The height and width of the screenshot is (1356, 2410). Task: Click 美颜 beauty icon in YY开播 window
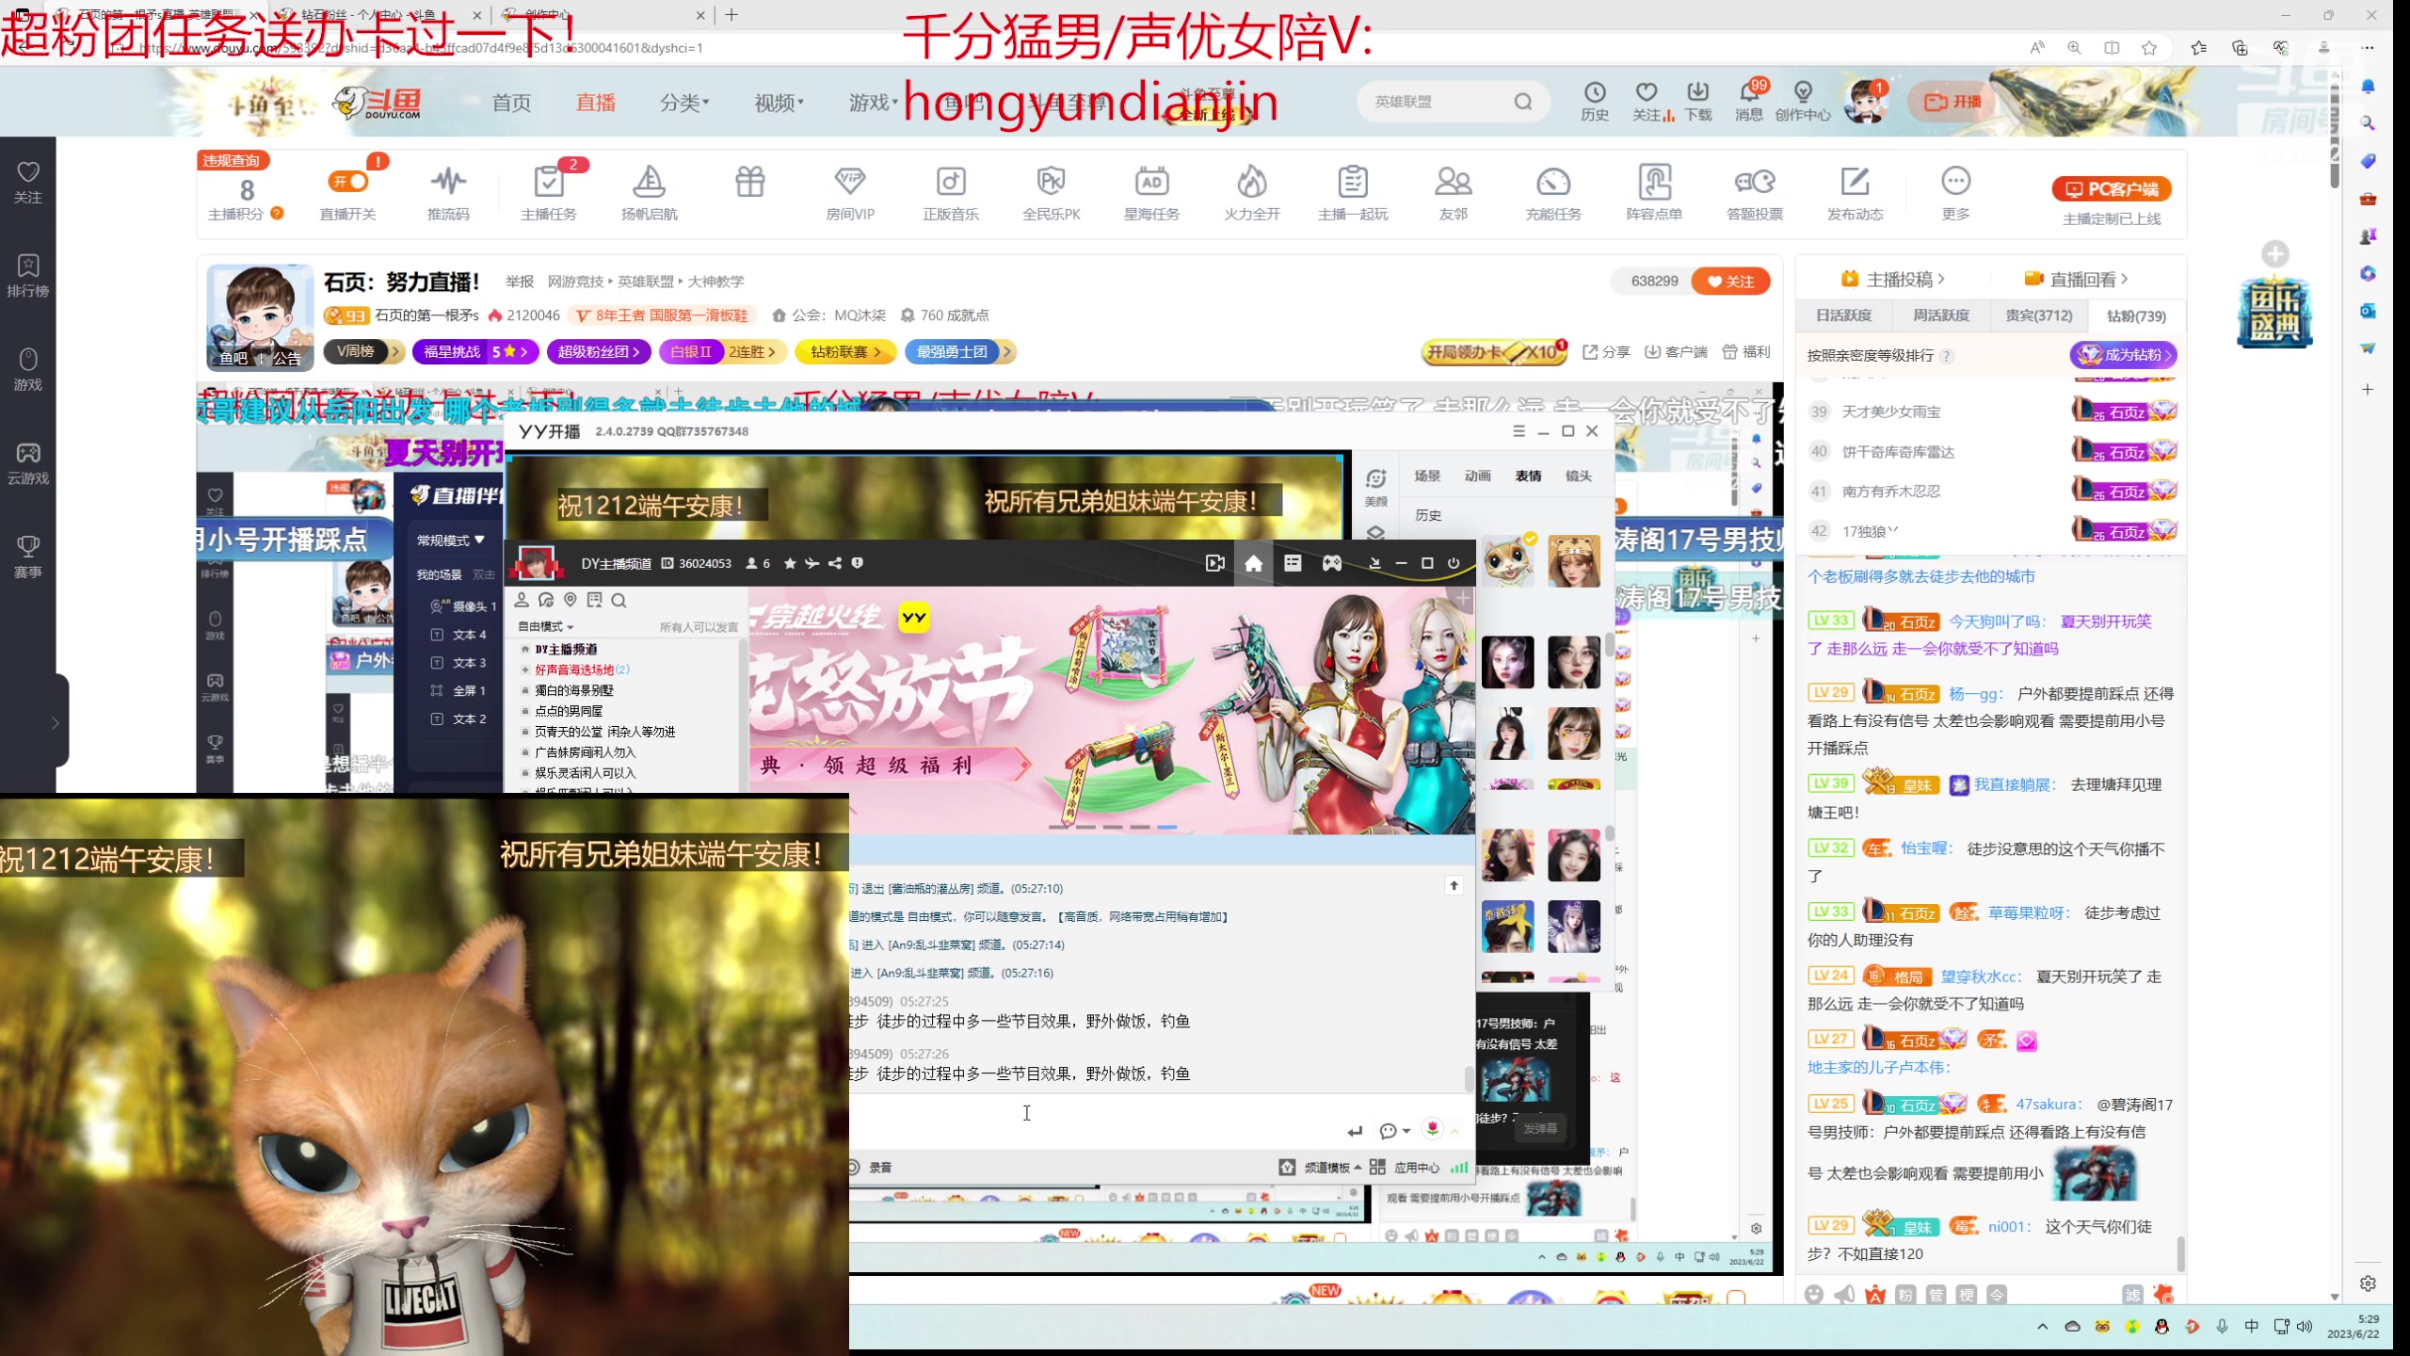click(1375, 487)
